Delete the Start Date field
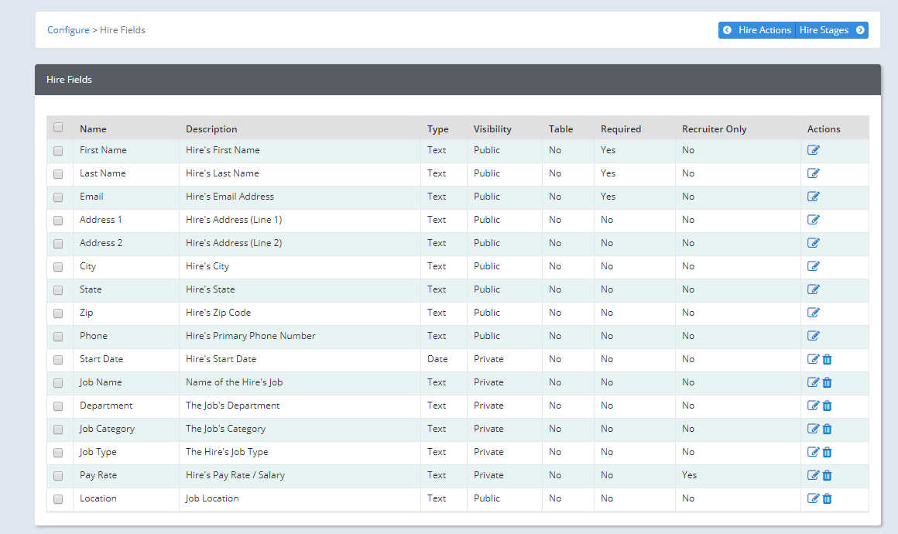Image resolution: width=898 pixels, height=534 pixels. (x=827, y=359)
